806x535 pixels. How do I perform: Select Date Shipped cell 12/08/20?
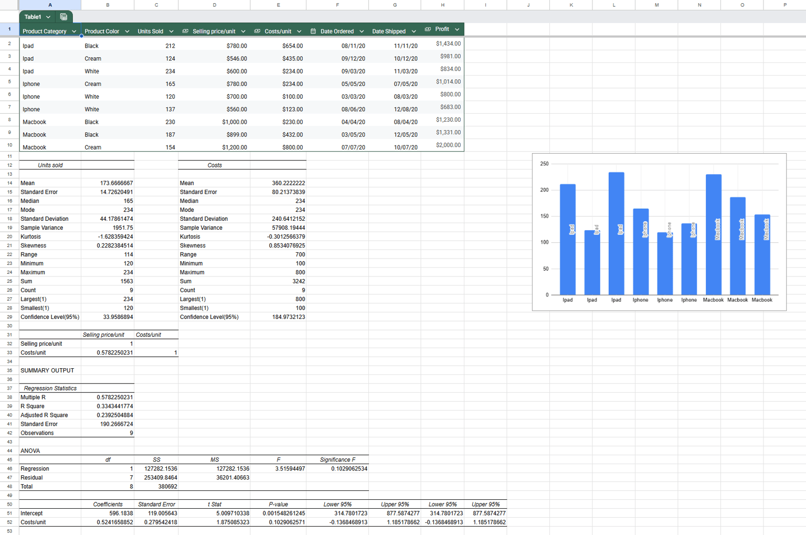[x=395, y=109]
